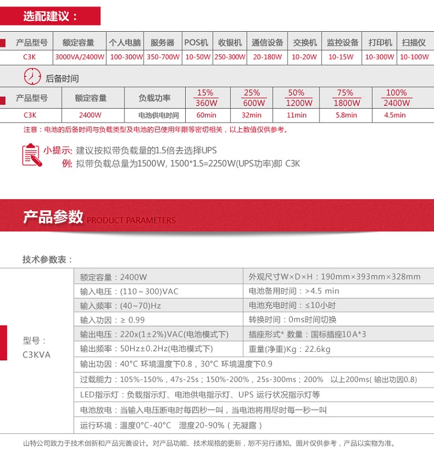Select the 5.8min backup time value

[x=346, y=115]
